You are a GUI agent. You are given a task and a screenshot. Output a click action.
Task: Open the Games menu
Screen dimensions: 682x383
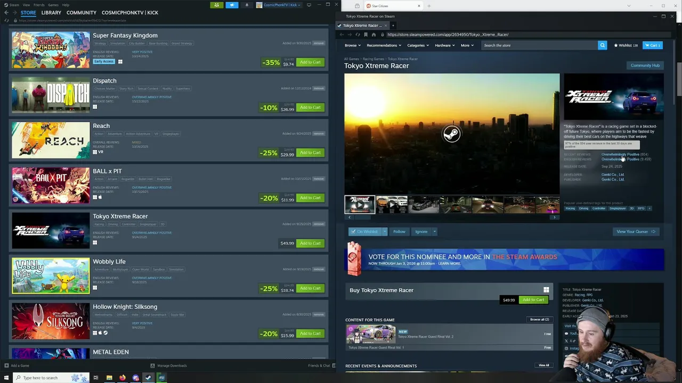[53, 5]
